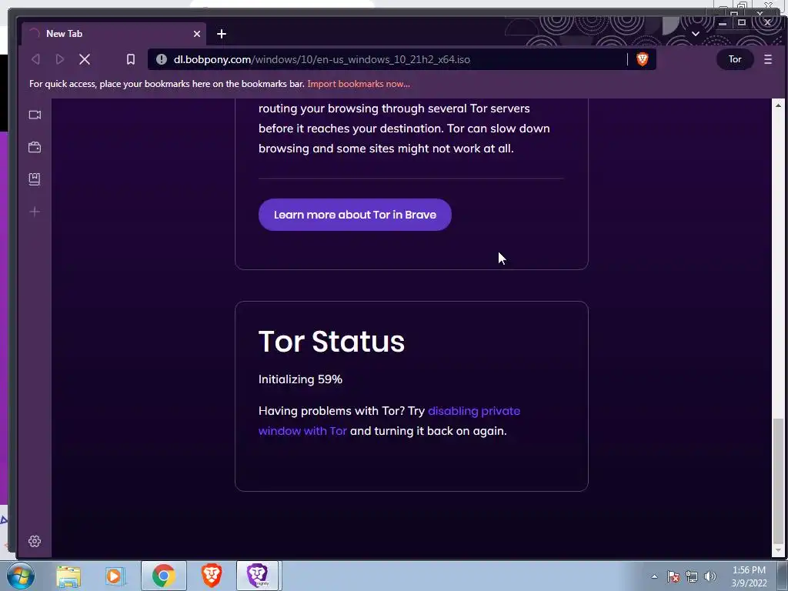
Task: Click the Tor indicator button in the toolbar
Action: click(x=735, y=59)
